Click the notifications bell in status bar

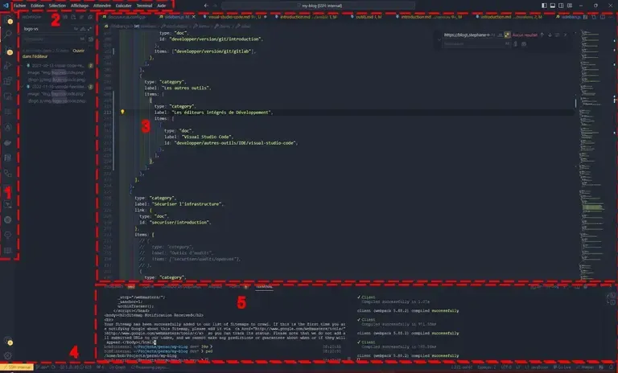pos(612,367)
